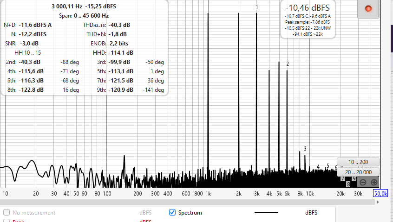The image size is (393, 222).
Task: Zoom in with the plus magnifier icon
Action: point(374,182)
